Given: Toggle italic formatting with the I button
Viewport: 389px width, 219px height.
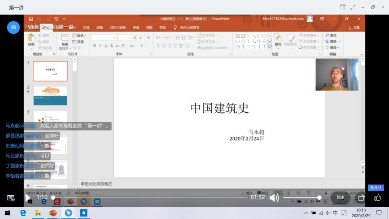Looking at the screenshot, I should [100, 46].
